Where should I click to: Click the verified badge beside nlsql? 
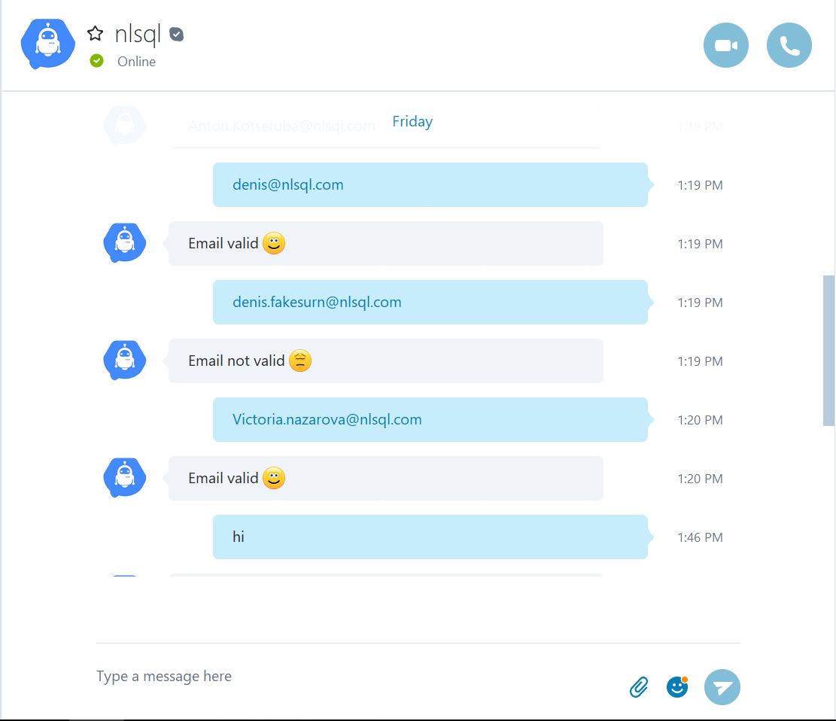pos(177,34)
